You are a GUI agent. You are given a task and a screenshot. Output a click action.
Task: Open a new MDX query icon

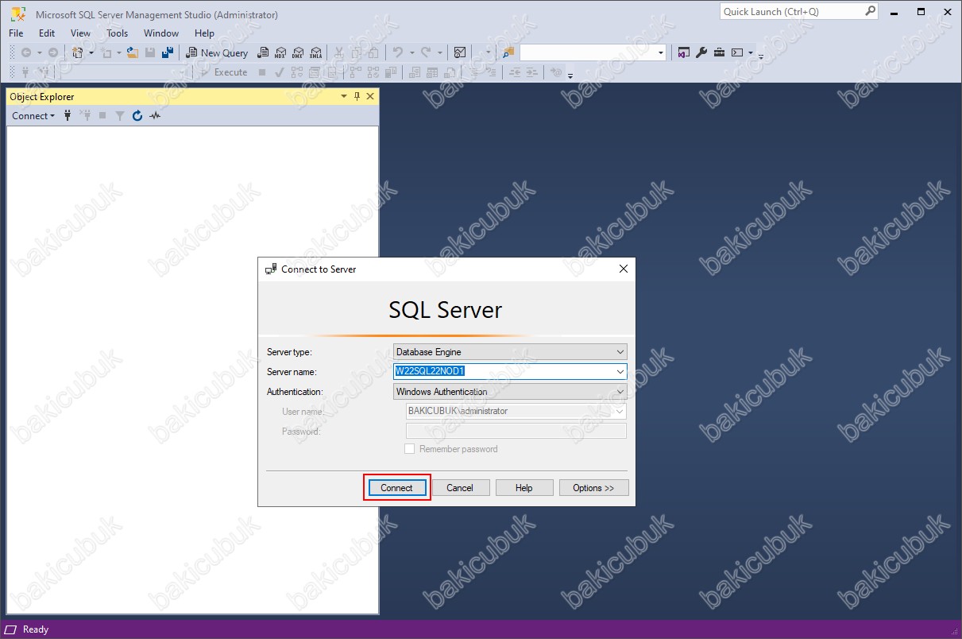[280, 52]
